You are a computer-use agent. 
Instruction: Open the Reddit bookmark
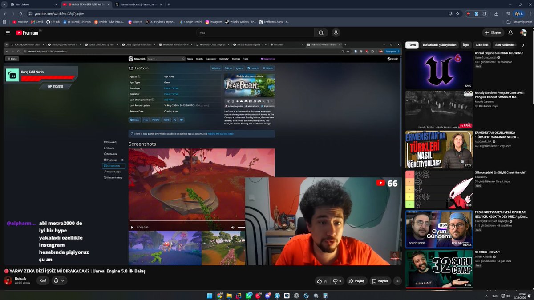coord(109,22)
